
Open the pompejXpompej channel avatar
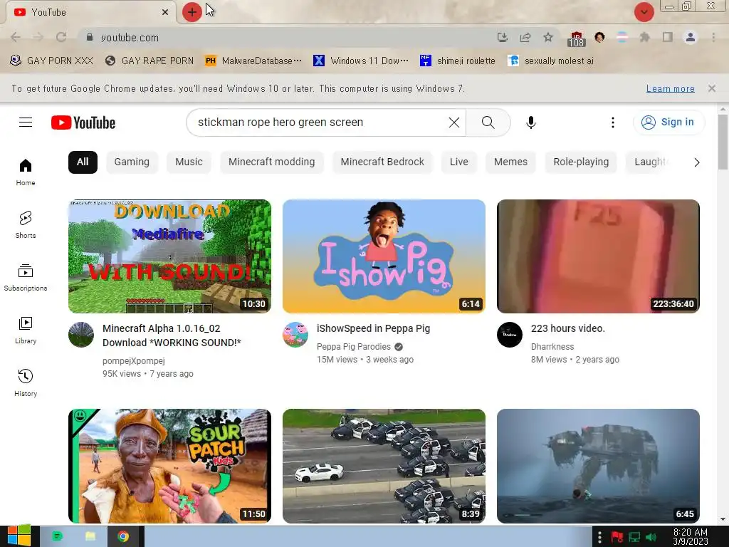81,335
